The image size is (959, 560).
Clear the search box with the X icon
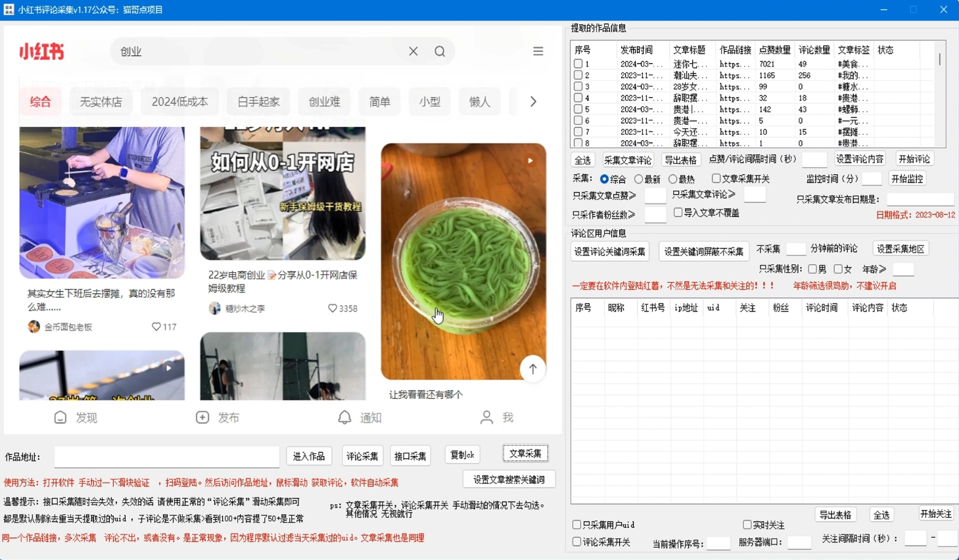click(413, 51)
